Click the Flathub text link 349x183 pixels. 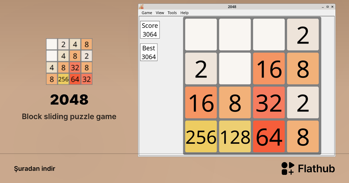[316, 168]
